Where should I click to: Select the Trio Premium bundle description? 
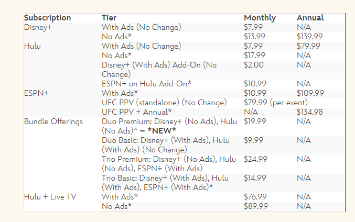click(169, 163)
